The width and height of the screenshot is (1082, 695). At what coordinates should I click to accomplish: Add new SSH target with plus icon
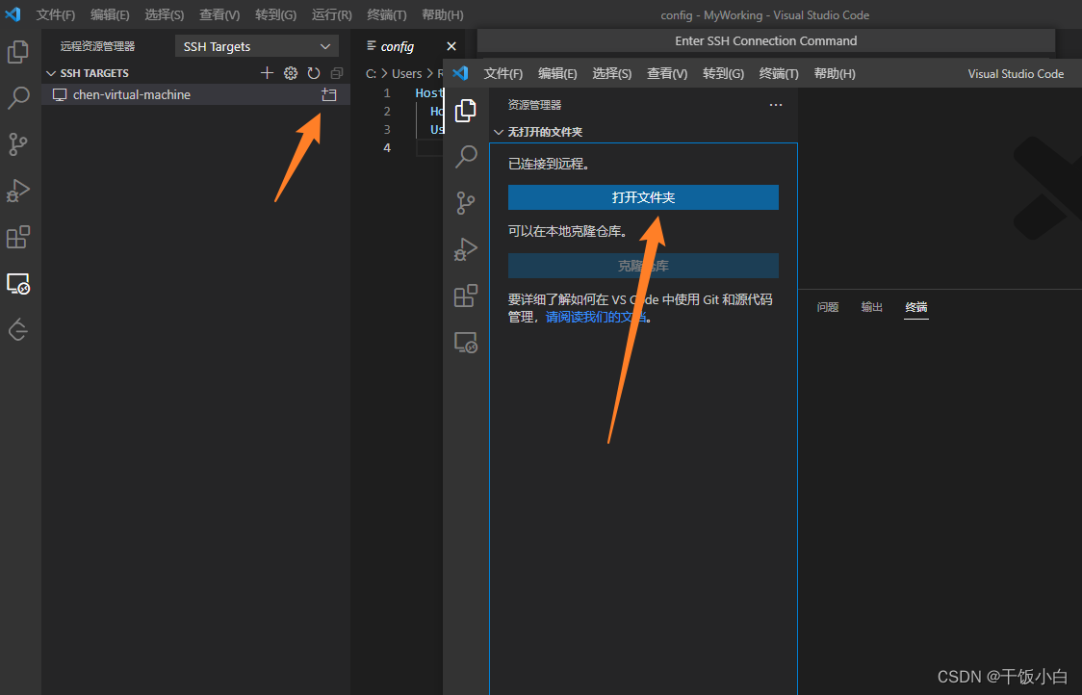coord(267,72)
